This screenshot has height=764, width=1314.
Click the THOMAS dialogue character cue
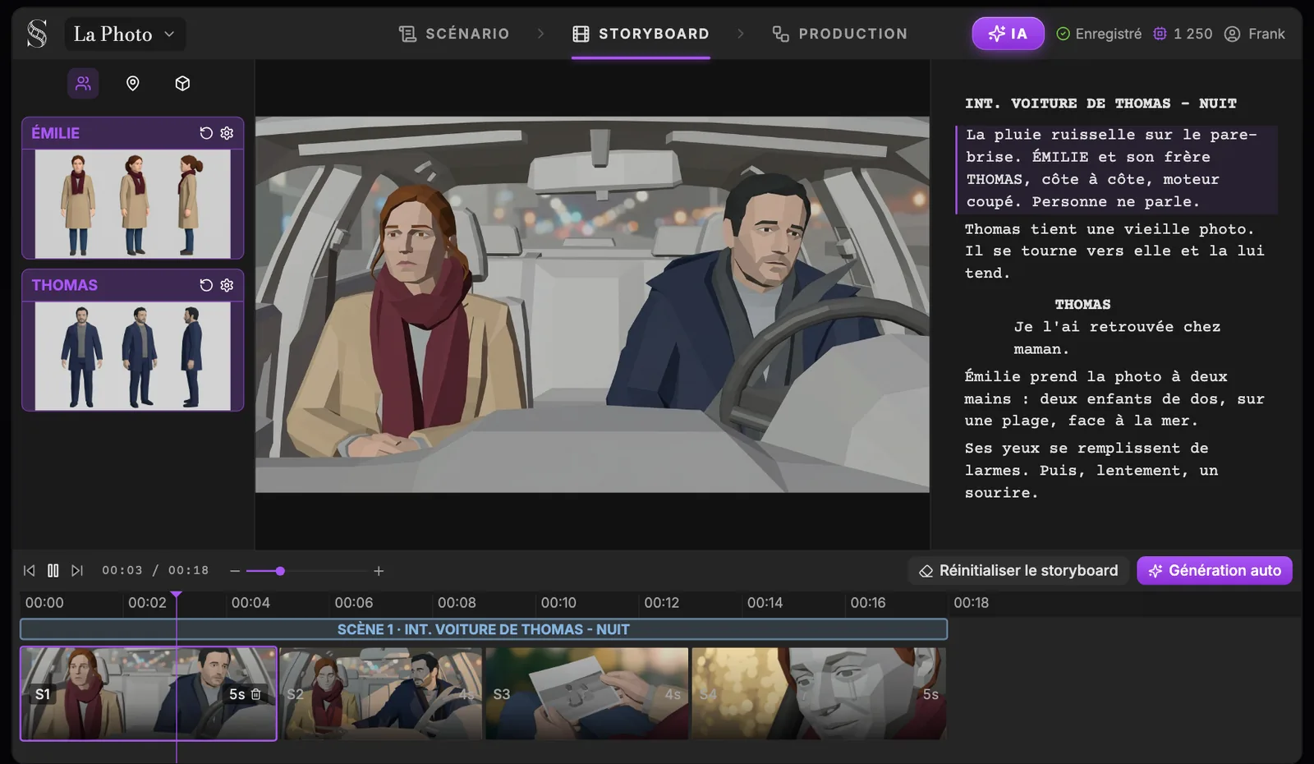(x=1082, y=305)
